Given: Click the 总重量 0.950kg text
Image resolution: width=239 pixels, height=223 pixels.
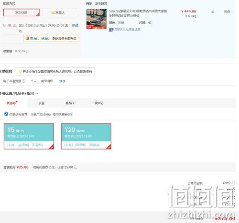Looking at the screenshot, I should click(x=15, y=51).
